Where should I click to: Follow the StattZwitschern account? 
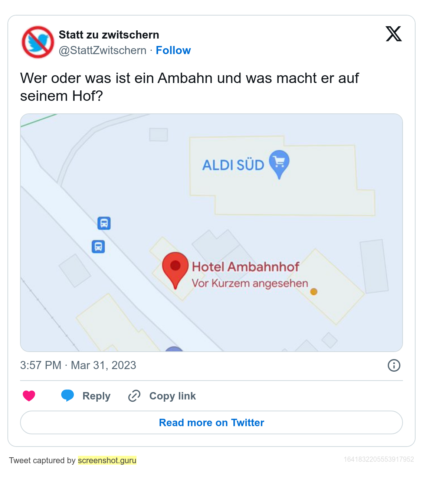coord(173,50)
